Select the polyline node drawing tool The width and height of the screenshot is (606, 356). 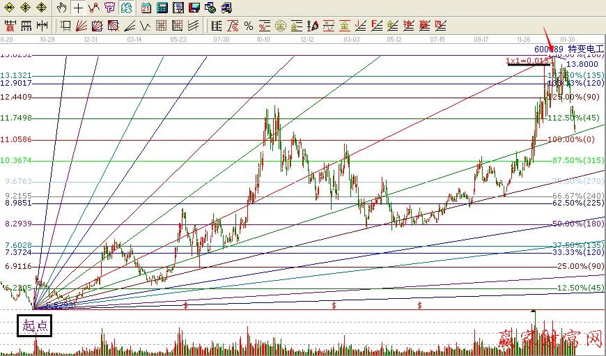pyautogui.click(x=94, y=8)
